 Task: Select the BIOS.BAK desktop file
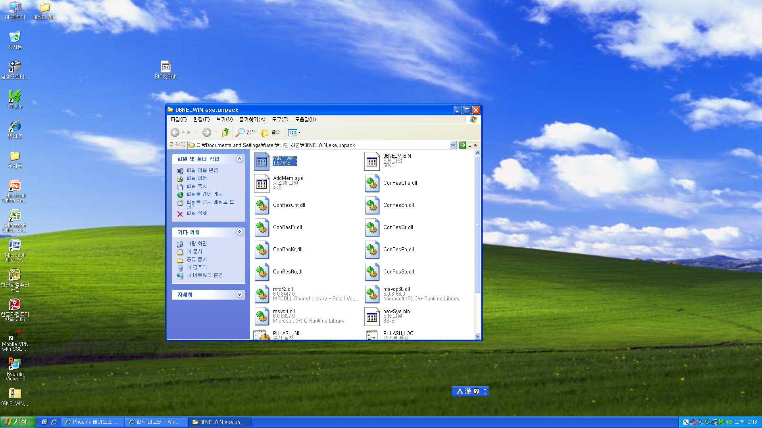point(166,70)
